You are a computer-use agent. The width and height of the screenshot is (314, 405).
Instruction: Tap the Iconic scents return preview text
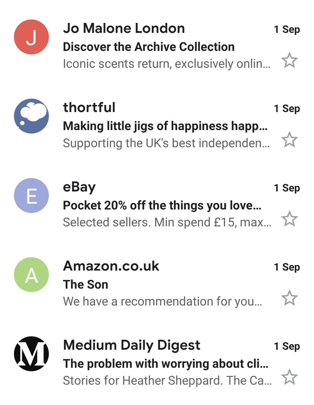166,64
